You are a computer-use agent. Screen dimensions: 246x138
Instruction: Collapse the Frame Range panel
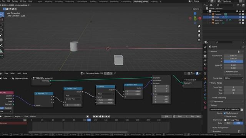(x=210, y=83)
